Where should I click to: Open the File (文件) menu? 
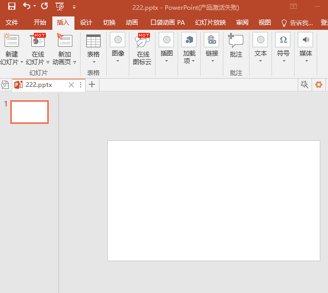coord(12,23)
